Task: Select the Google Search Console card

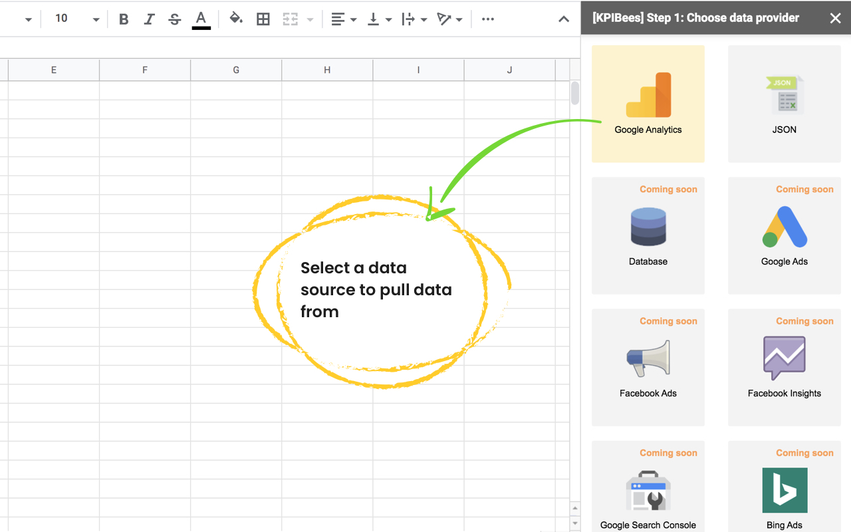Action: 648,486
